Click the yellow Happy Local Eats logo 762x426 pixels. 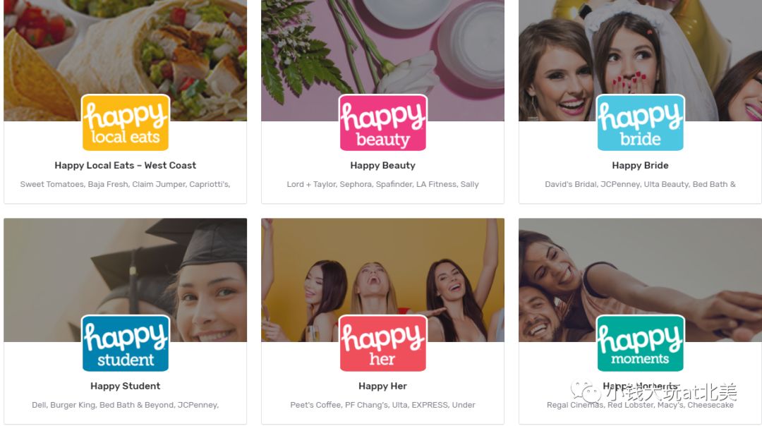(126, 123)
